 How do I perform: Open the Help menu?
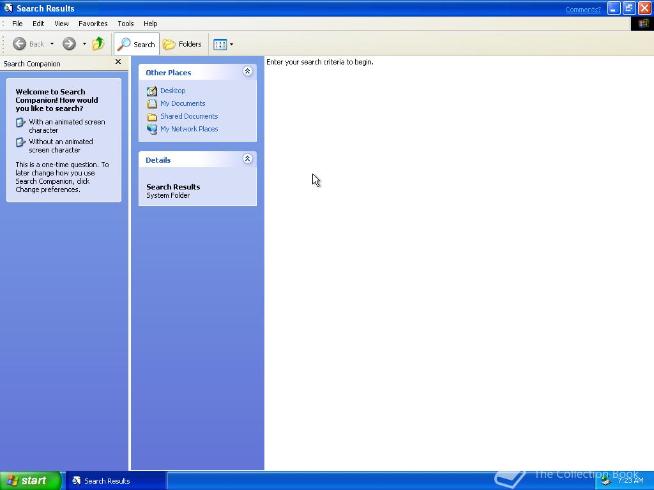(150, 24)
